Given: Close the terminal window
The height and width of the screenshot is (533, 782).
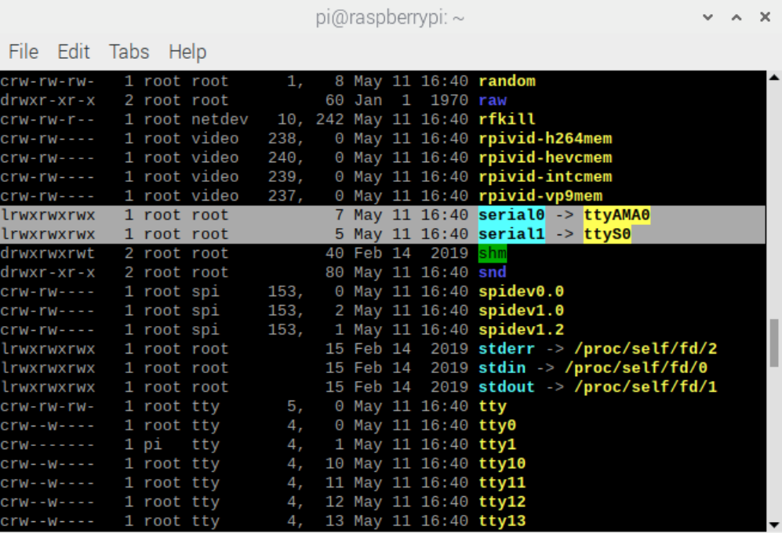Looking at the screenshot, I should click(765, 17).
